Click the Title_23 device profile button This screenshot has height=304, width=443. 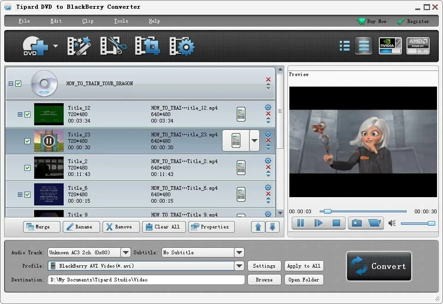pyautogui.click(x=236, y=141)
